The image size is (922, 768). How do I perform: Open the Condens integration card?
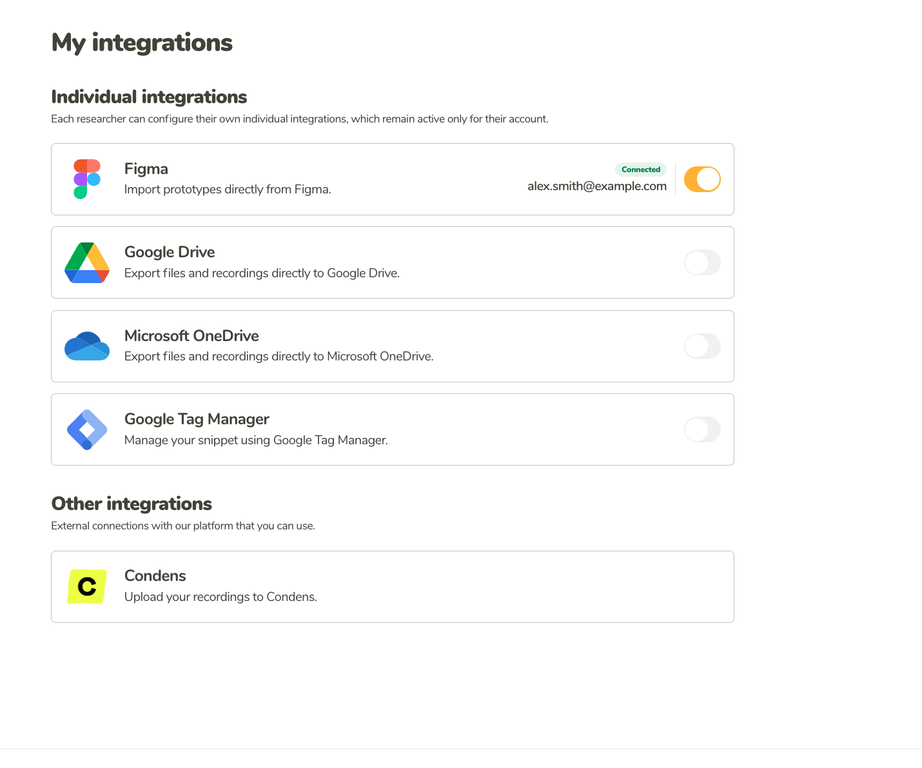point(393,587)
